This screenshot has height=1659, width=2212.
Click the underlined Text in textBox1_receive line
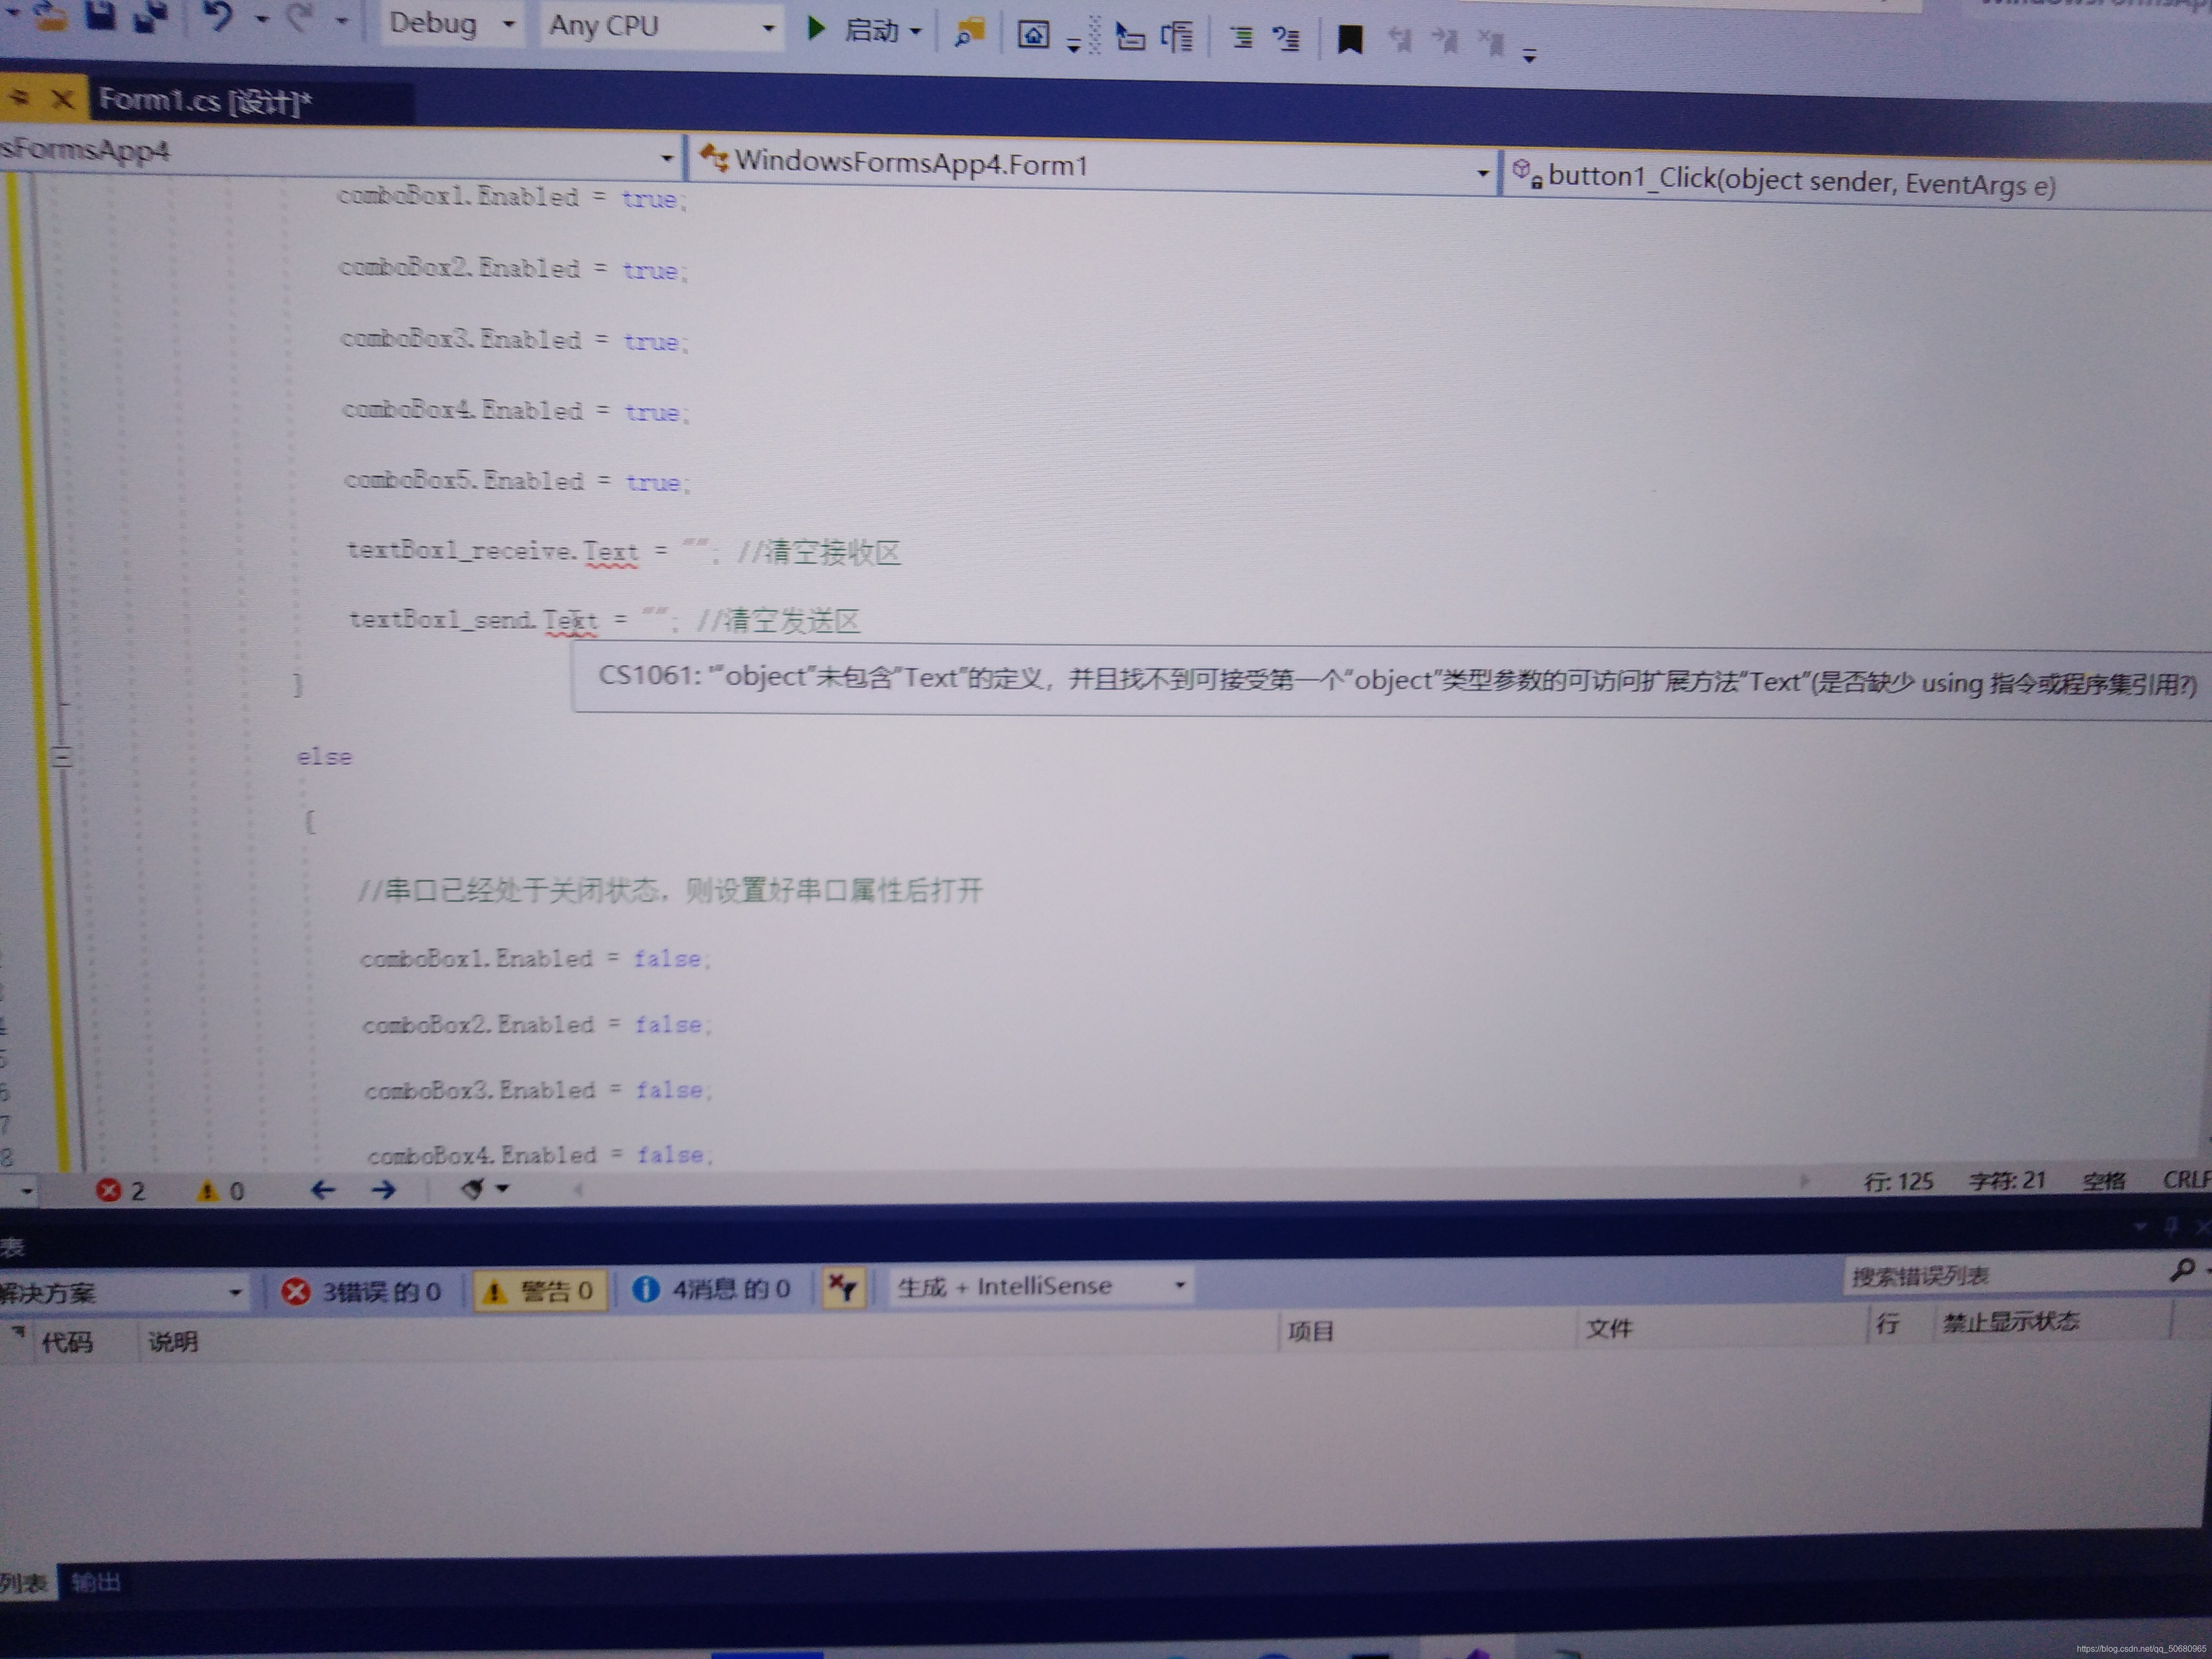click(610, 552)
